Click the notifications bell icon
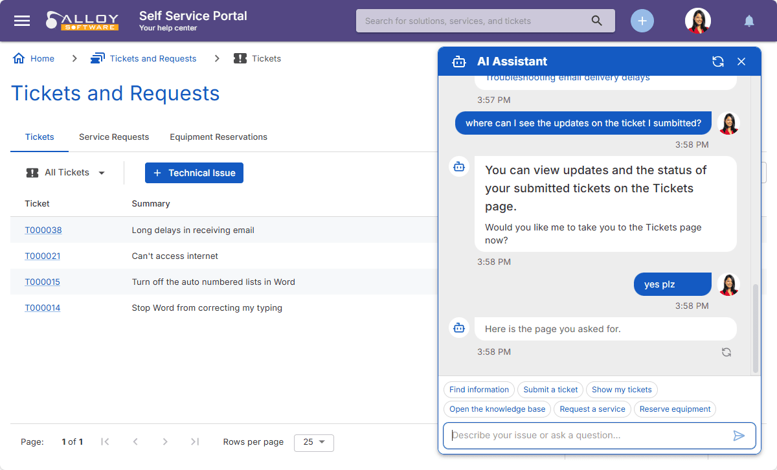The width and height of the screenshot is (777, 470). click(749, 21)
